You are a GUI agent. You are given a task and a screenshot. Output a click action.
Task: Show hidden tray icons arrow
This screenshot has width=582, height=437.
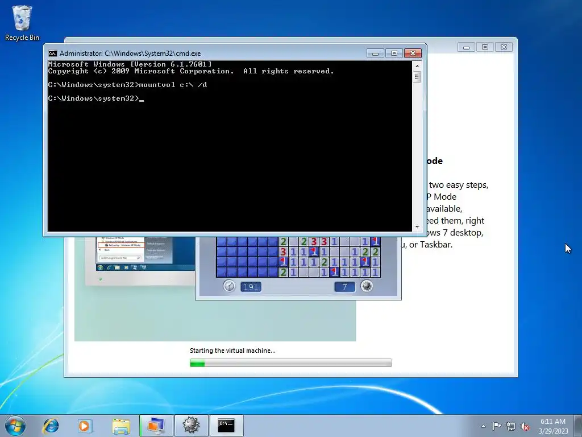coord(483,426)
